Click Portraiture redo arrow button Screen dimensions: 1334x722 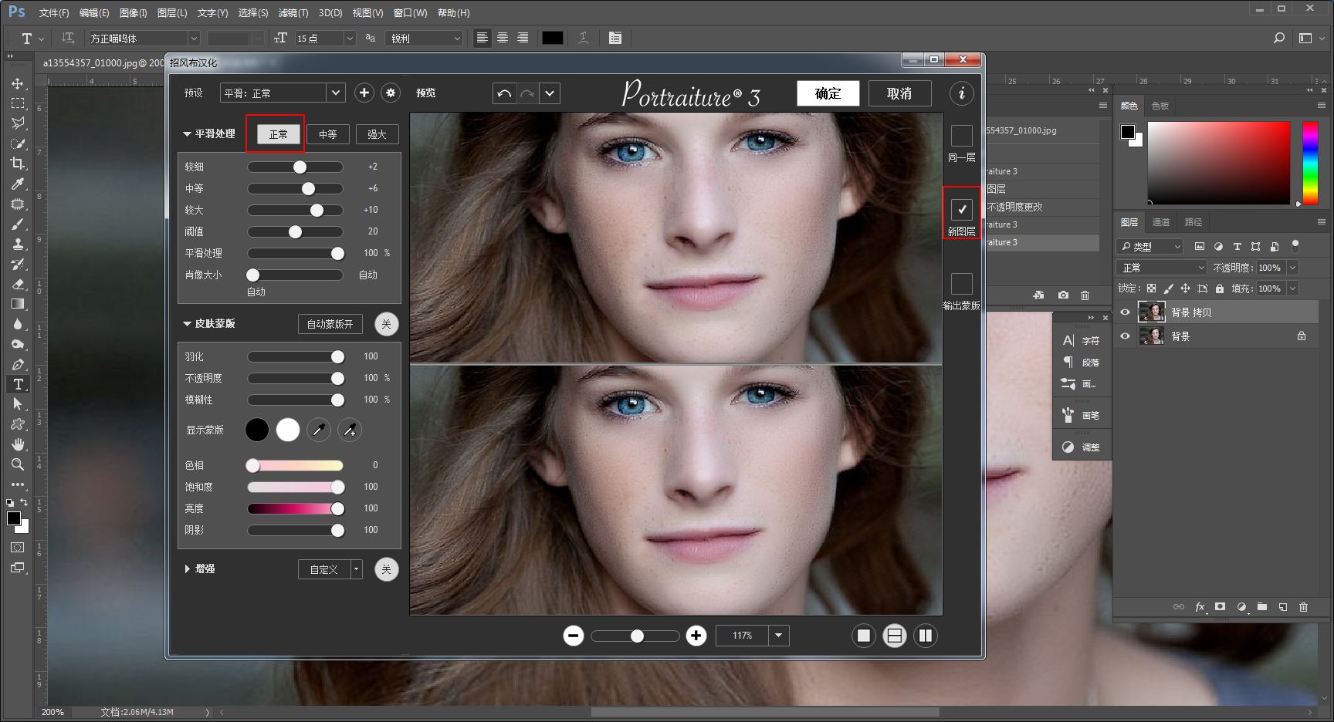point(527,93)
